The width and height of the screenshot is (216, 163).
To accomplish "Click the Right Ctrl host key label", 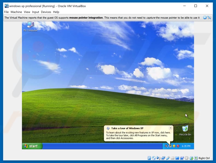I will point(204,158).
